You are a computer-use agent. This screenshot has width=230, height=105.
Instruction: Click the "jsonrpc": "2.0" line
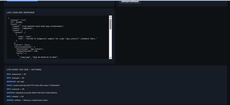click(18, 20)
